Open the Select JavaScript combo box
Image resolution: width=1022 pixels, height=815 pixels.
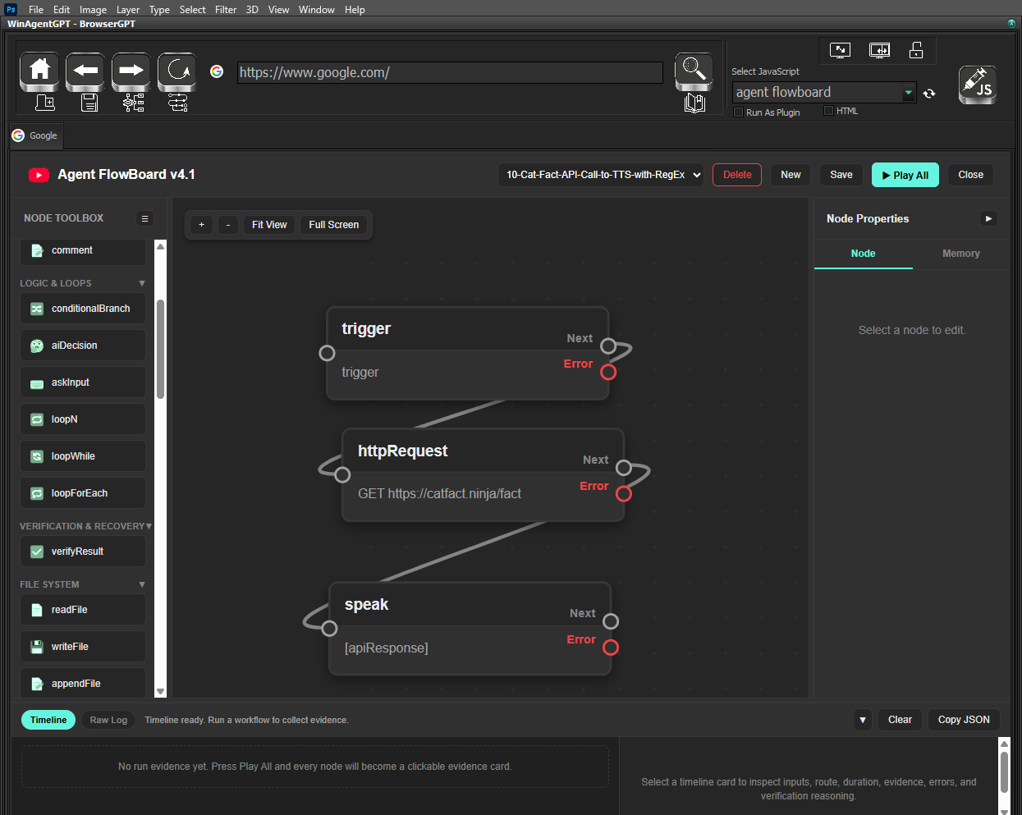click(824, 93)
